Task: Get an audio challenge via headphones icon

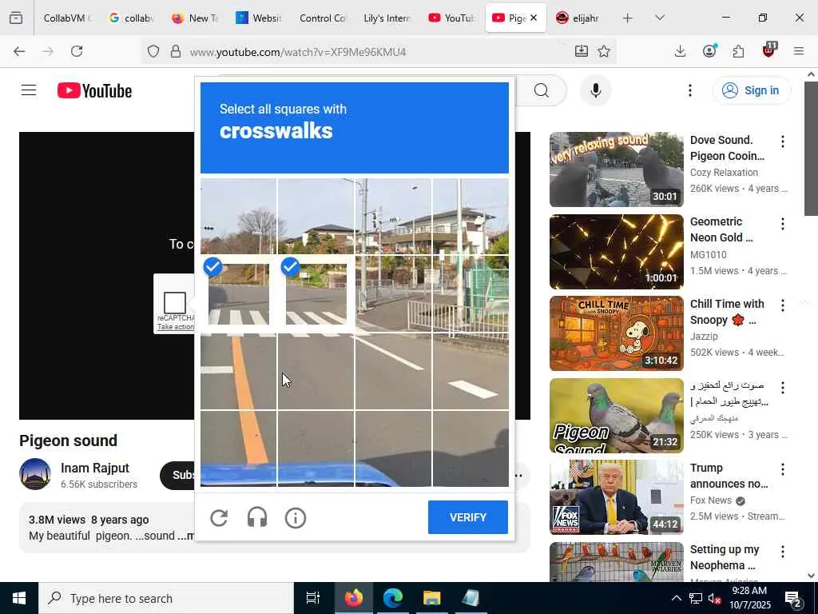Action: pos(257,517)
